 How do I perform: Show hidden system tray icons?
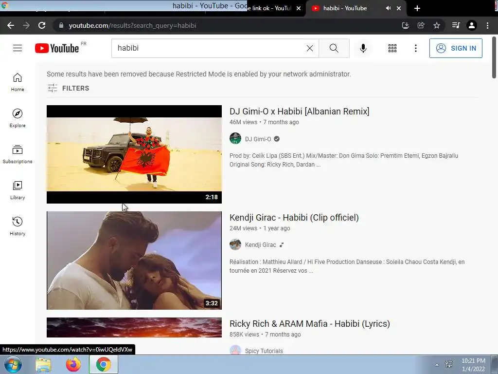click(x=437, y=365)
